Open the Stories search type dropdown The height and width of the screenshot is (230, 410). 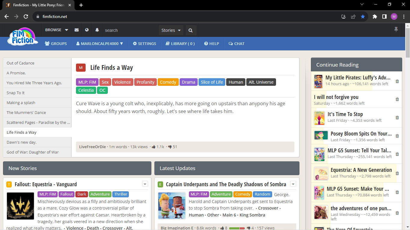point(171,30)
